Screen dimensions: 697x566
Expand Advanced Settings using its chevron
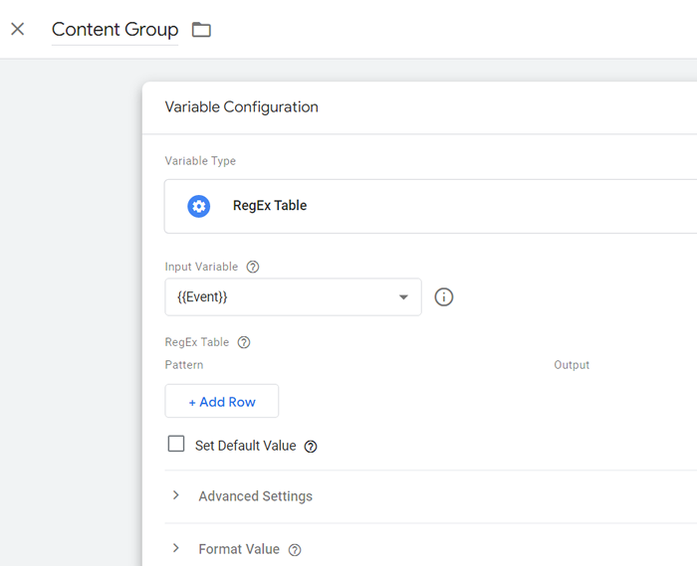[x=176, y=495]
